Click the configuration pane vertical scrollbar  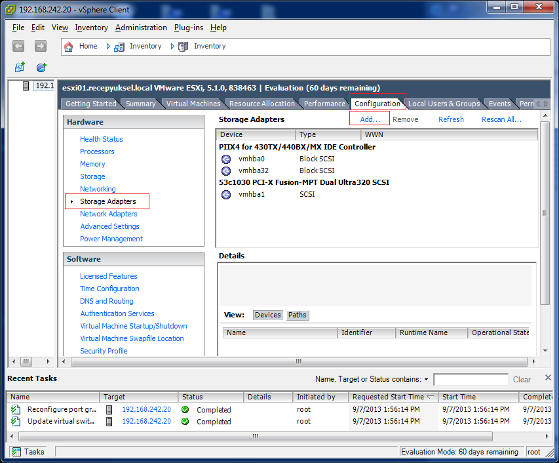click(x=545, y=213)
